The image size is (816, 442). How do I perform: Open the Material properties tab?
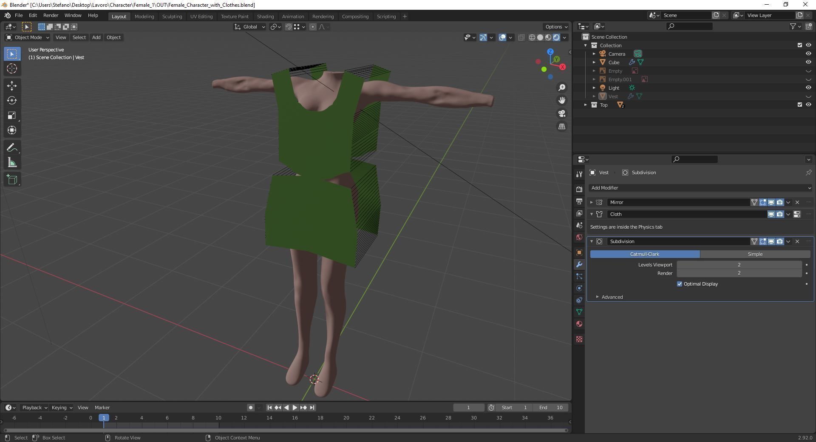(x=579, y=324)
